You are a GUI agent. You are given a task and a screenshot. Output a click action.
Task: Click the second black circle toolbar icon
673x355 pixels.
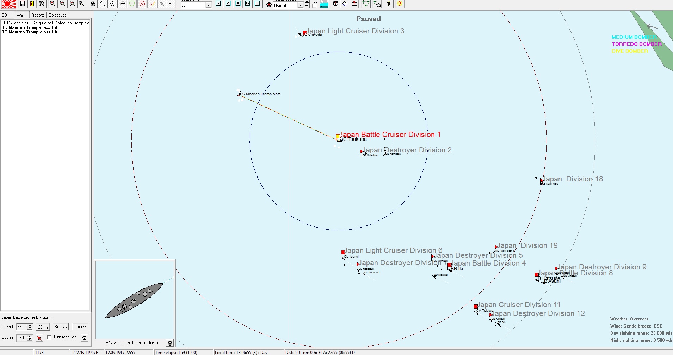(112, 4)
